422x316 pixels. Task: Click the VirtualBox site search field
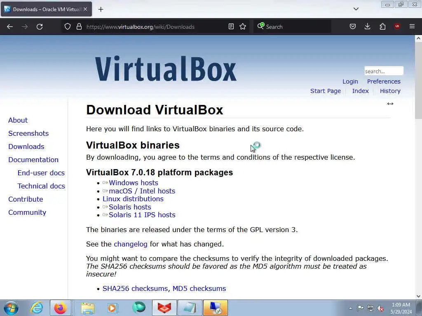(384, 71)
